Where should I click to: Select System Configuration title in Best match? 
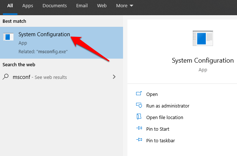click(44, 34)
